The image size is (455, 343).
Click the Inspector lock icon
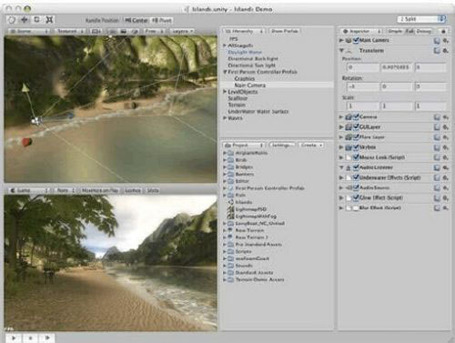tap(443, 31)
